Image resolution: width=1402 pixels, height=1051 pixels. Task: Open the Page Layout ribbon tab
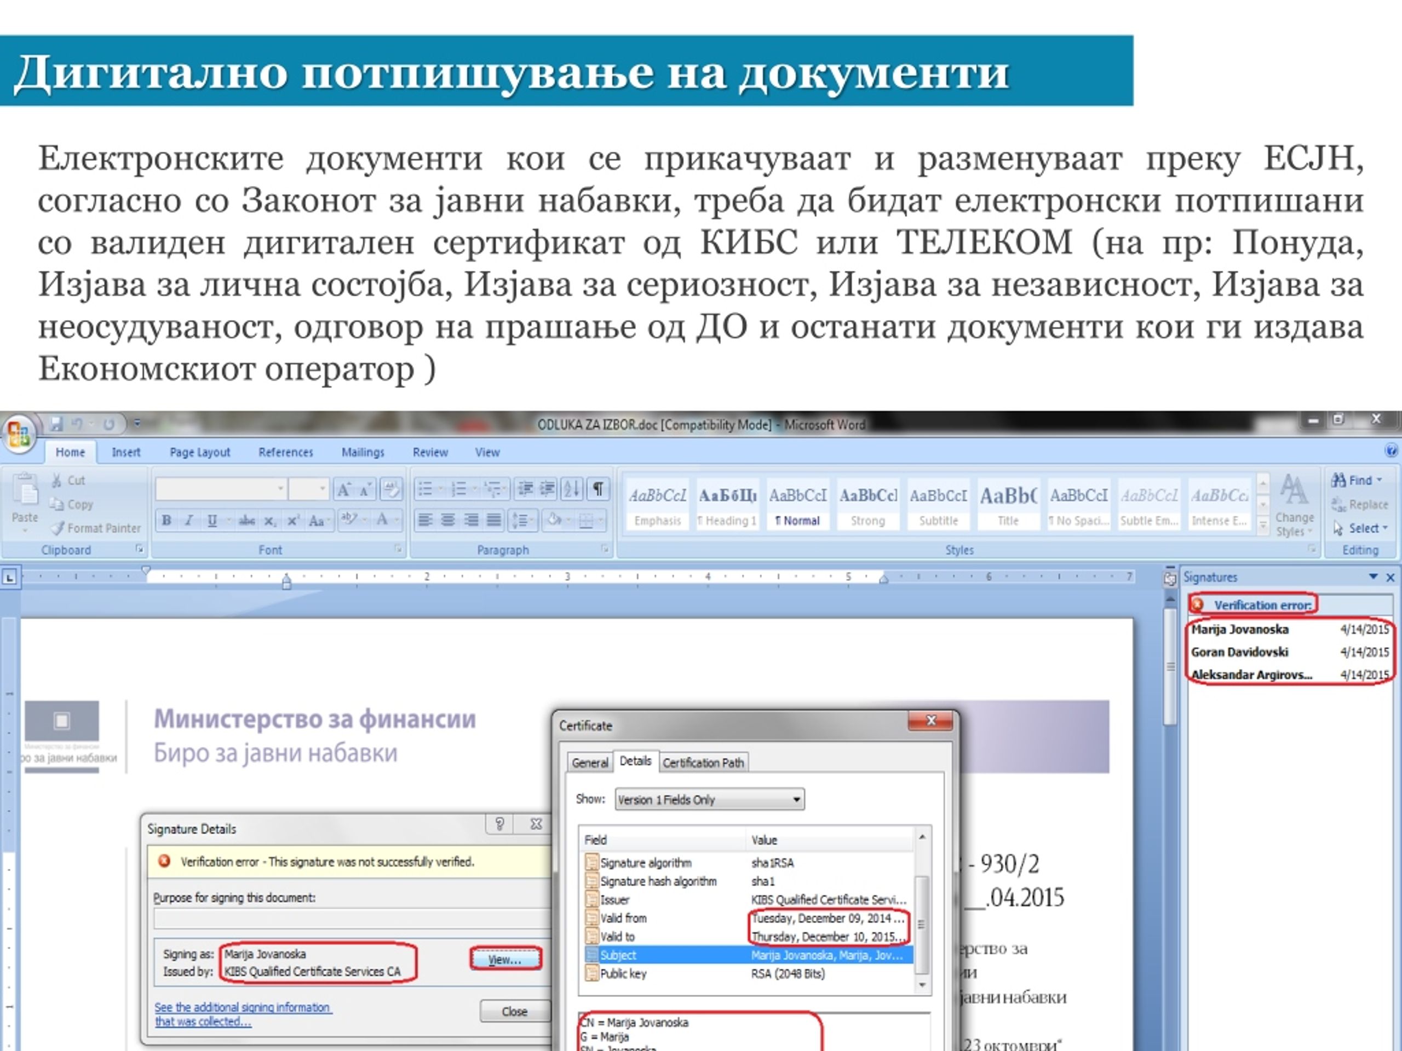pyautogui.click(x=200, y=452)
